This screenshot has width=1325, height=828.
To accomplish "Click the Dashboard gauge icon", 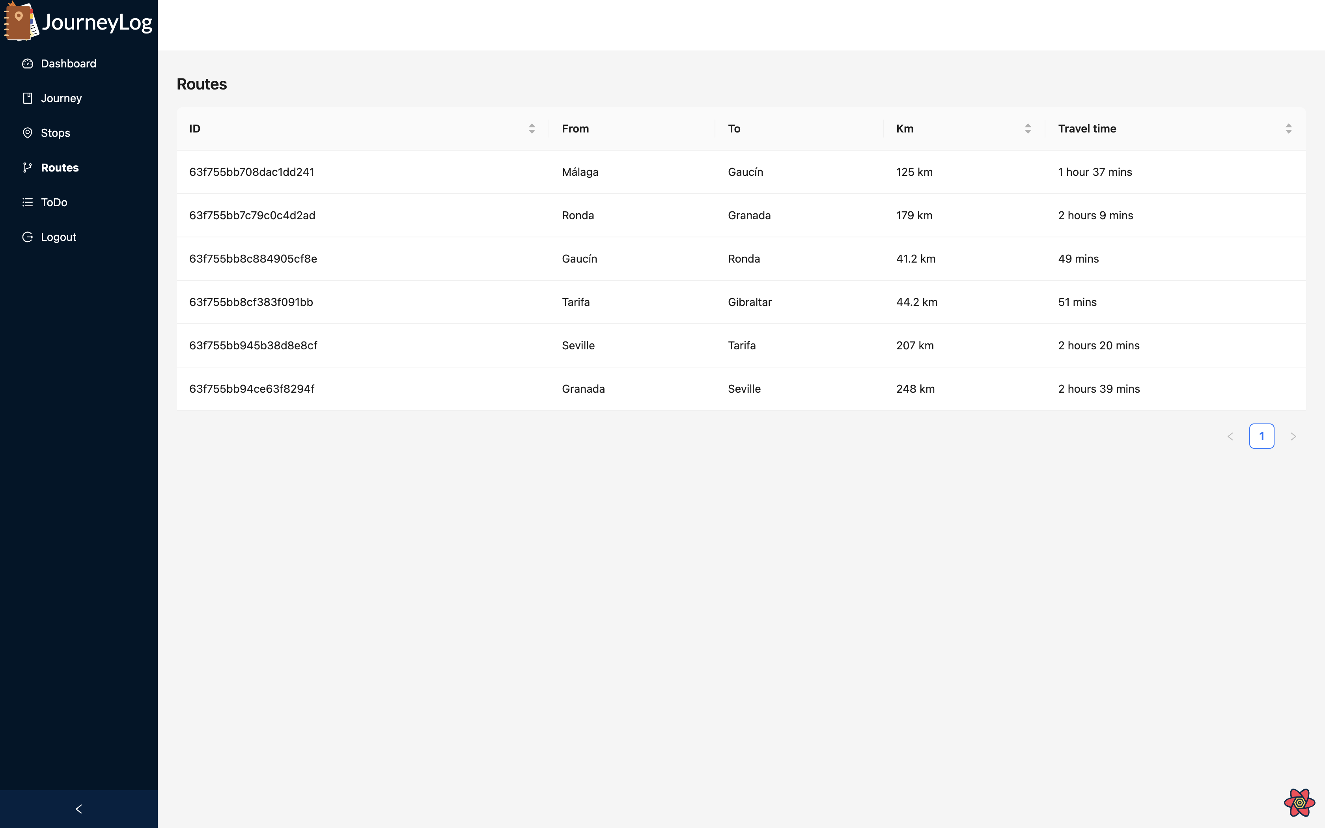I will click(x=27, y=63).
